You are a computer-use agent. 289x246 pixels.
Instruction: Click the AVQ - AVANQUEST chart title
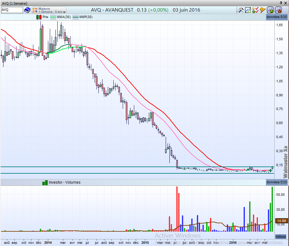click(x=112, y=10)
